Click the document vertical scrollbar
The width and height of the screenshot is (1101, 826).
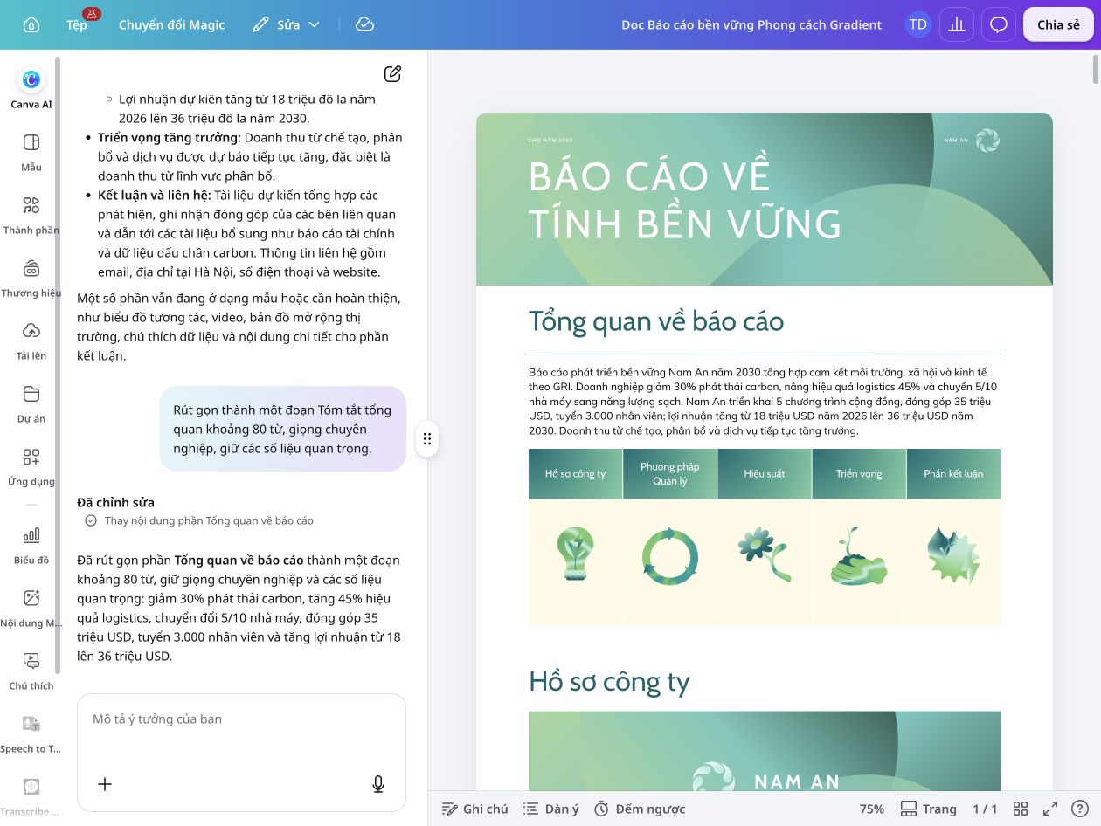coord(1096,70)
